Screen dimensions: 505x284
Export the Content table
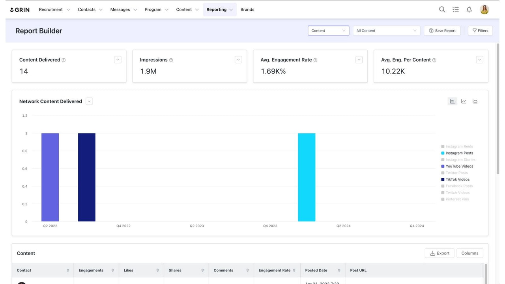[x=440, y=253]
